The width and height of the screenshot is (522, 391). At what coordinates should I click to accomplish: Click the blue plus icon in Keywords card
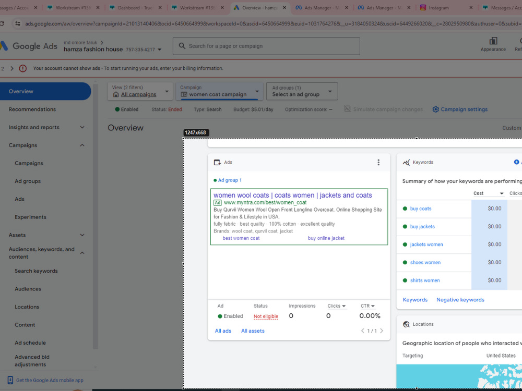pos(516,162)
